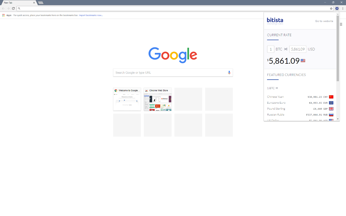The height and width of the screenshot is (216, 346).
Task: Click the Pound Sterling currency name
Action: tap(276, 109)
